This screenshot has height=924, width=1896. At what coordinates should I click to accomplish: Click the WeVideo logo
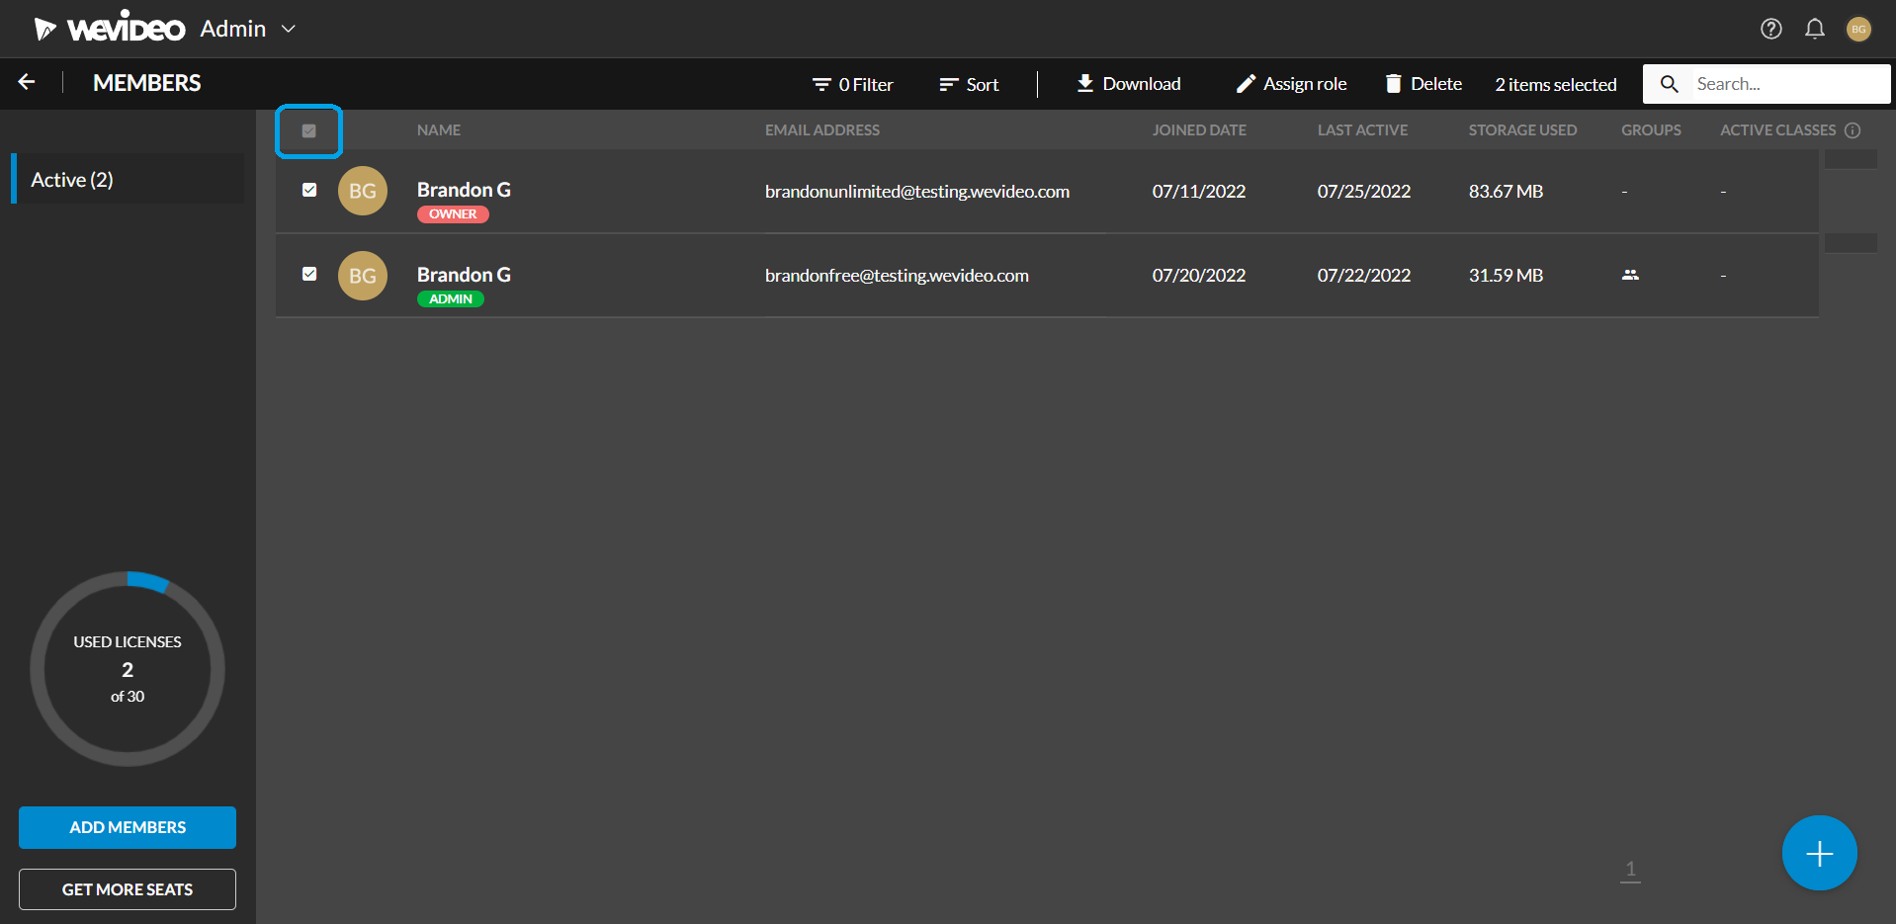110,29
